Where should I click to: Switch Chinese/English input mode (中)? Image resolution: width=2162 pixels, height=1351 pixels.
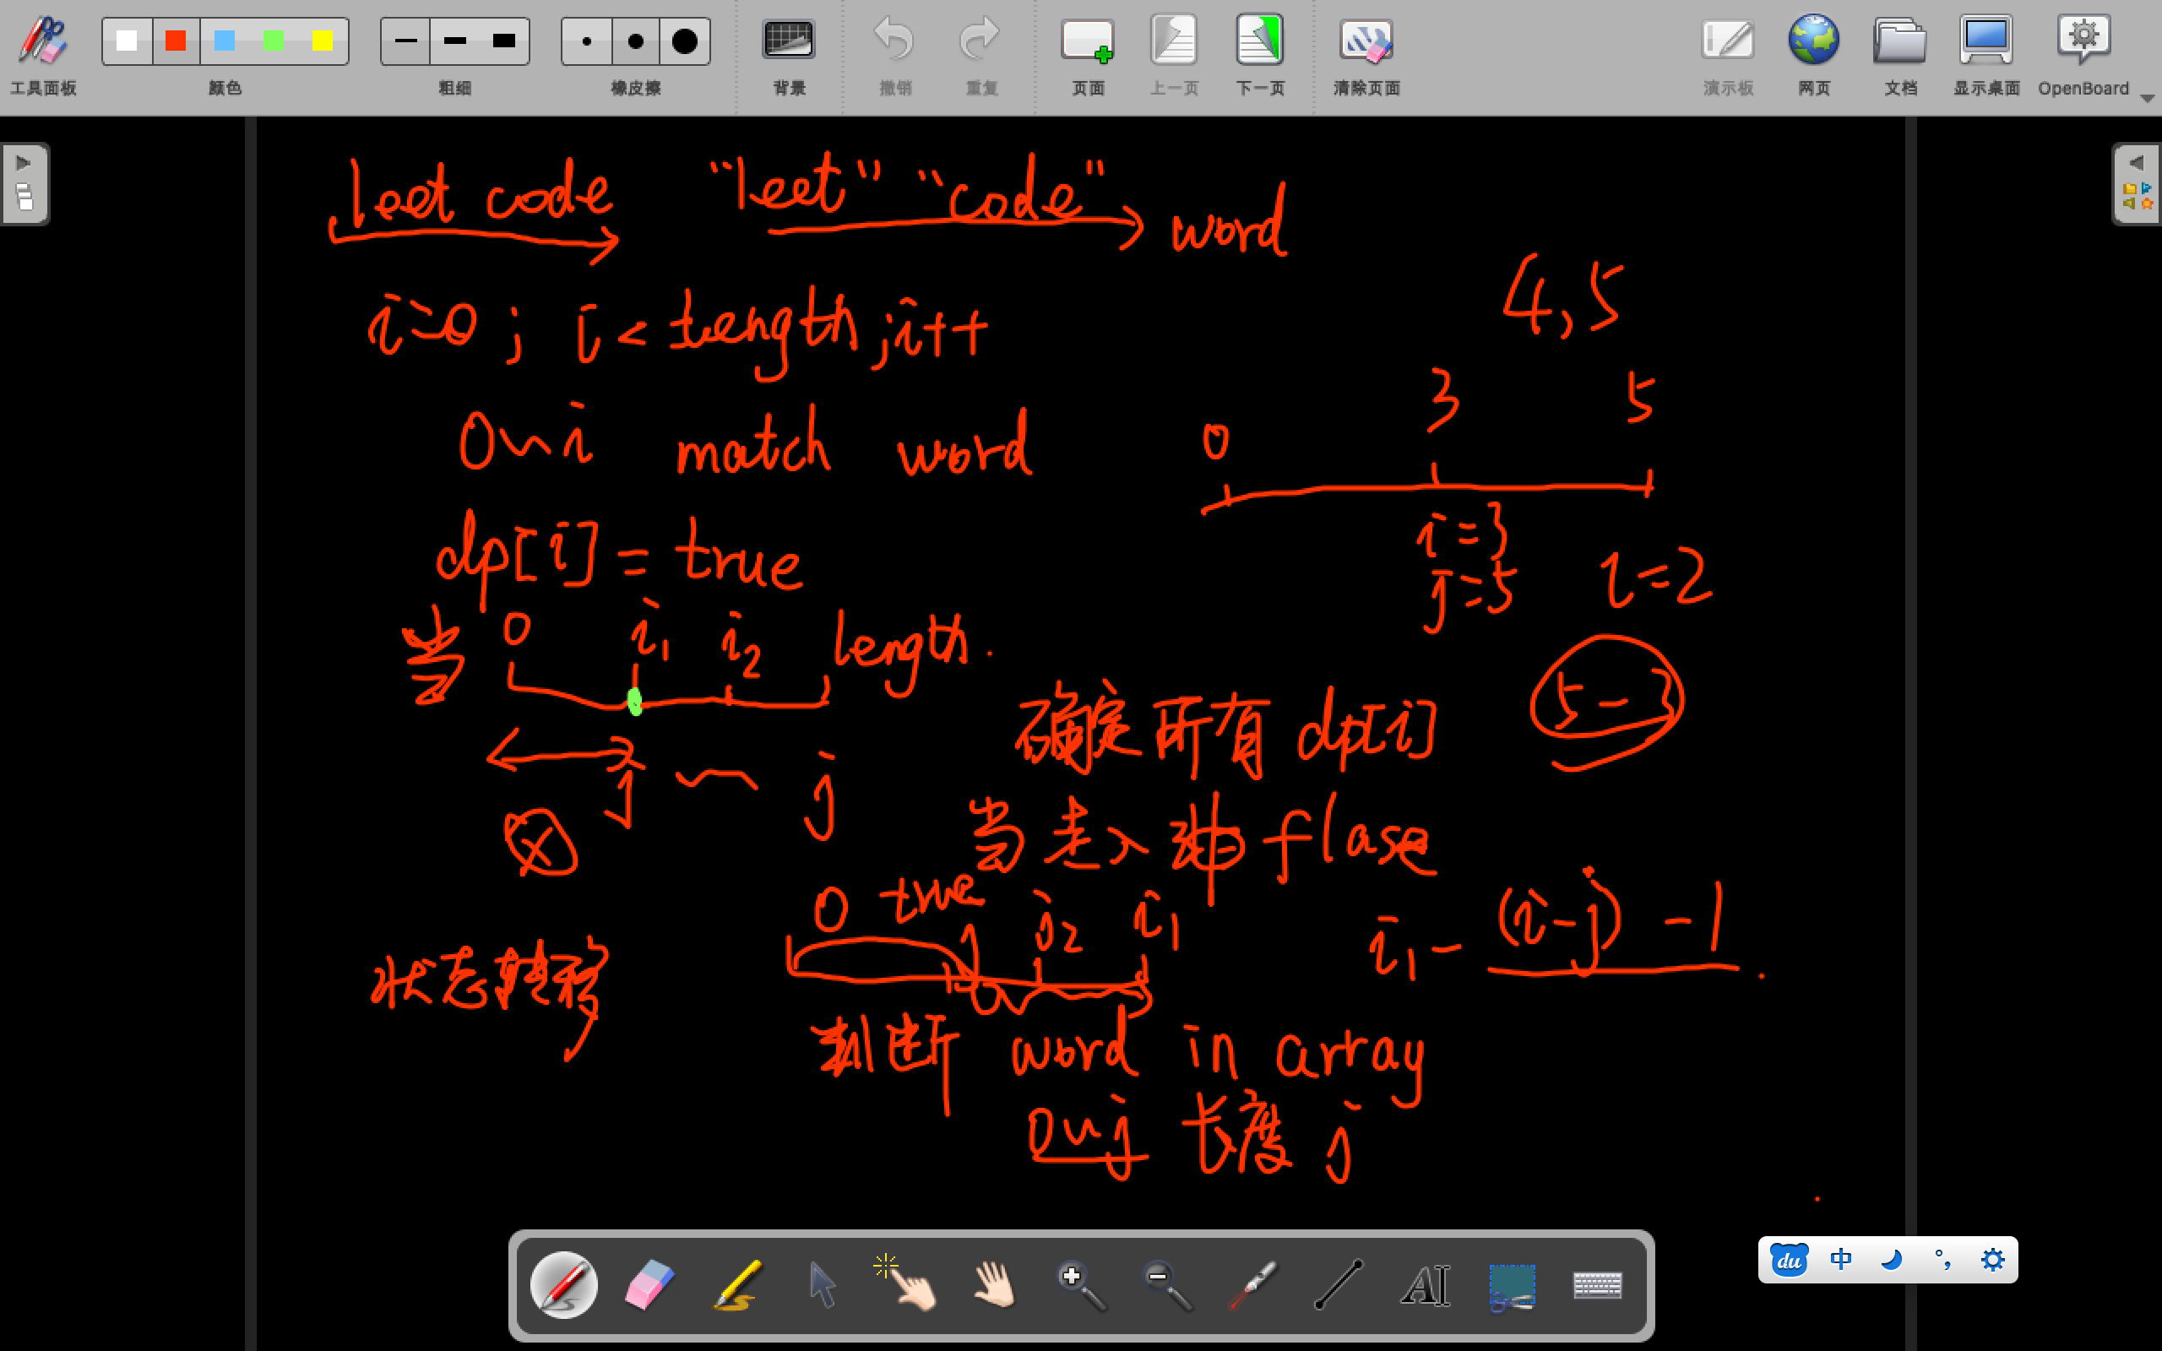[1840, 1260]
